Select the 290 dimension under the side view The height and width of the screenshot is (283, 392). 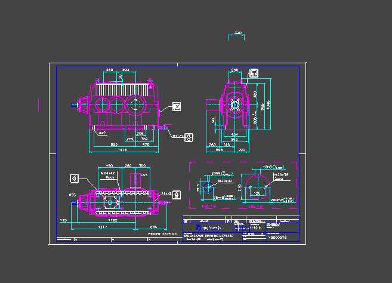click(x=242, y=150)
